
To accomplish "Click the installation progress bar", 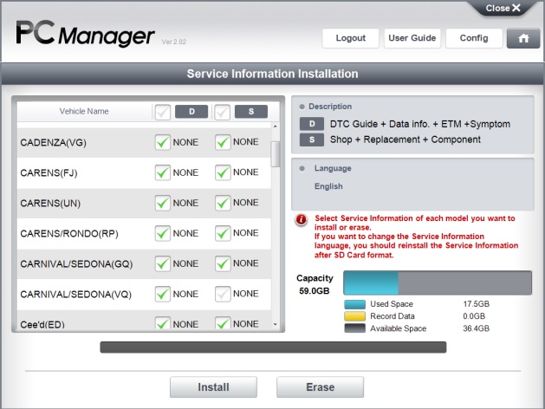I will tap(273, 347).
